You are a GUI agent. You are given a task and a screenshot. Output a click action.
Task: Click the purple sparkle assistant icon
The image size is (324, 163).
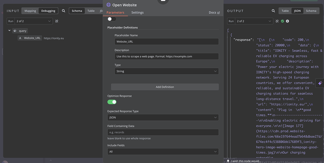[320, 83]
